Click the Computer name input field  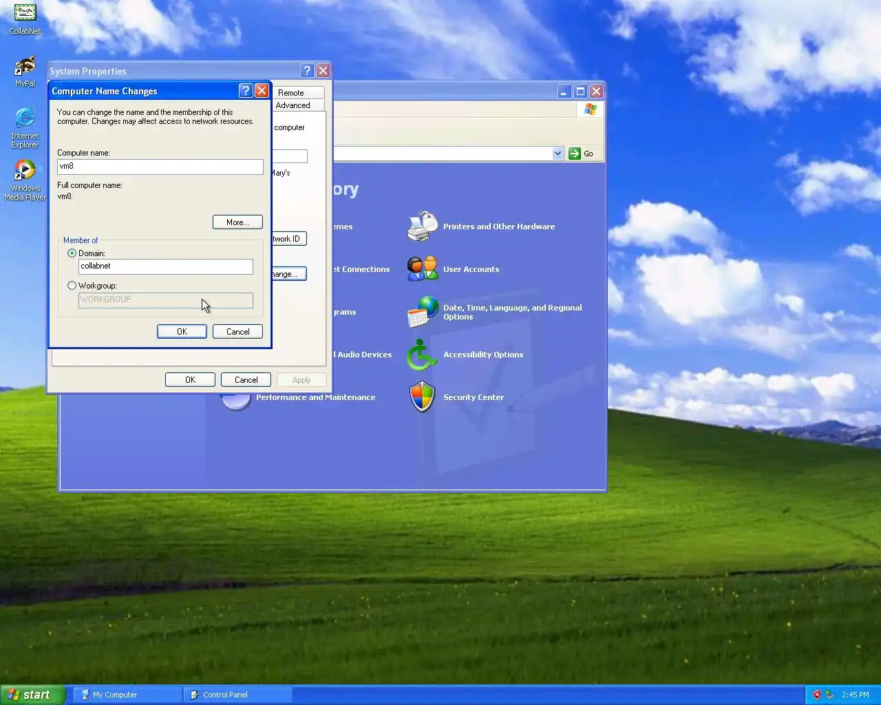[160, 167]
